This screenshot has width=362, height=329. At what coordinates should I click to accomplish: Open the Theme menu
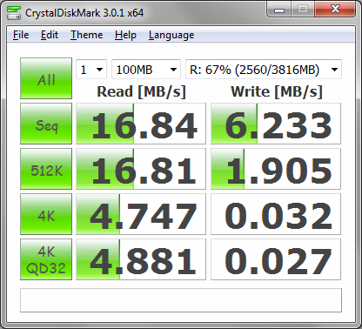86,35
